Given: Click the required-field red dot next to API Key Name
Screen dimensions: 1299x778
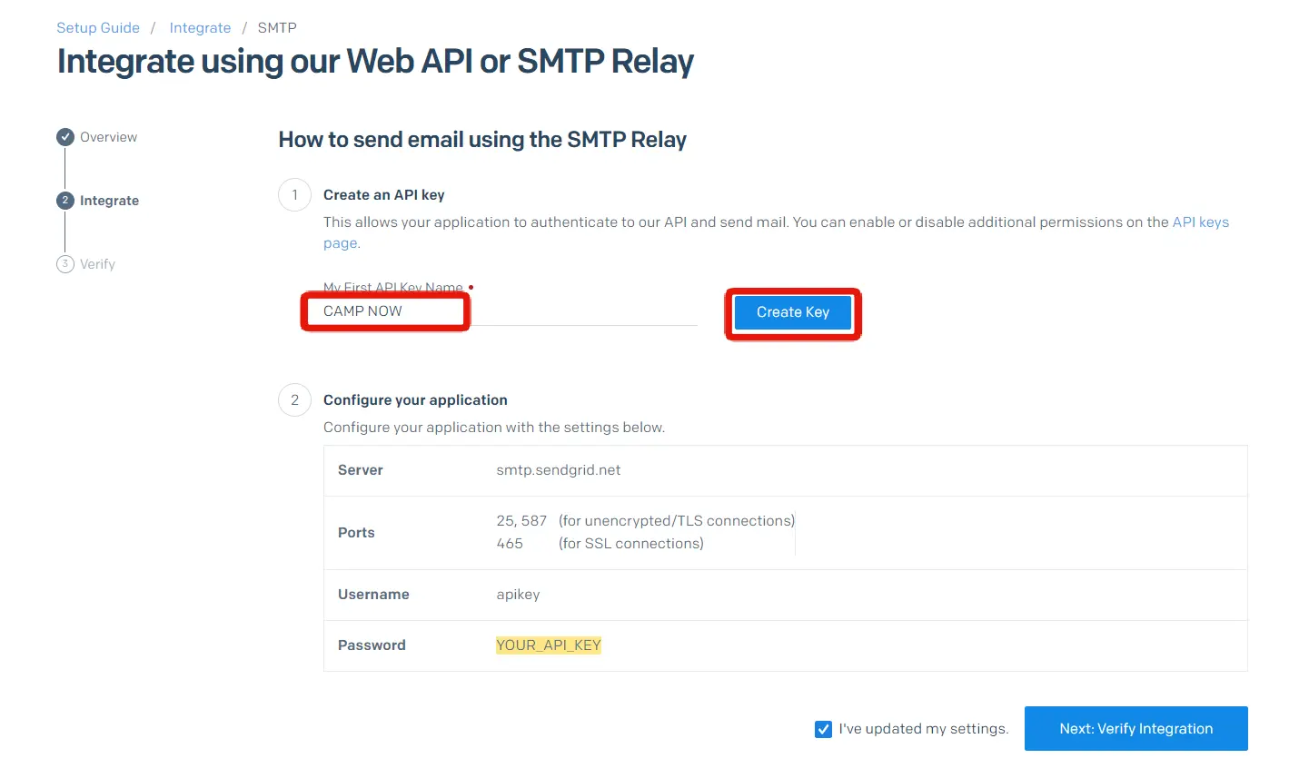Looking at the screenshot, I should tap(471, 286).
